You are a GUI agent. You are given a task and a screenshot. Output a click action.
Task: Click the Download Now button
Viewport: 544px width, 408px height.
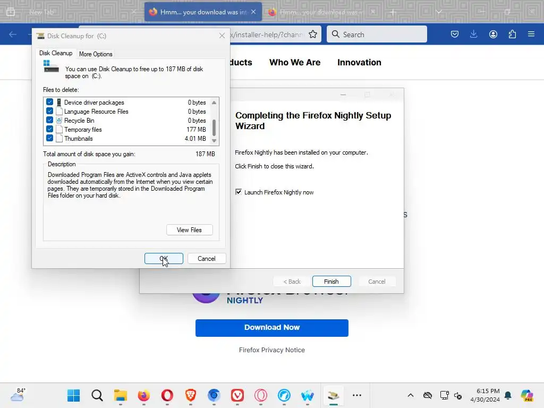(x=271, y=328)
